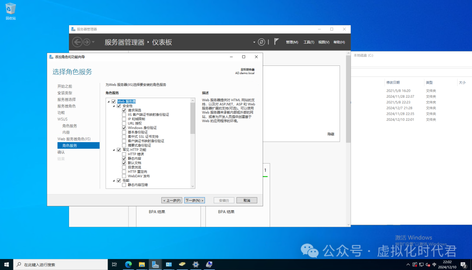Open the 工具(T) menu
Viewport: 472px width, 270px height.
pyautogui.click(x=309, y=42)
